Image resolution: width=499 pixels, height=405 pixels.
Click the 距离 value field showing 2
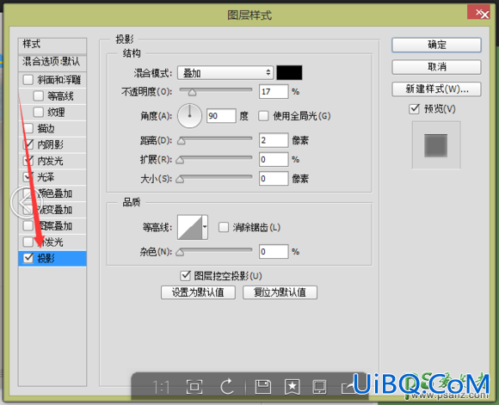[x=274, y=140]
